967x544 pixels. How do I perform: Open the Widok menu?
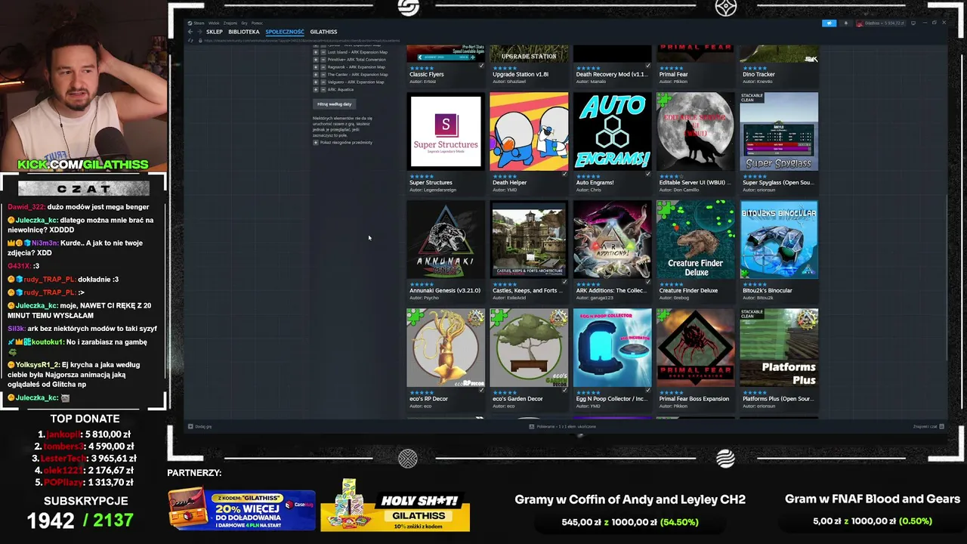pyautogui.click(x=214, y=23)
